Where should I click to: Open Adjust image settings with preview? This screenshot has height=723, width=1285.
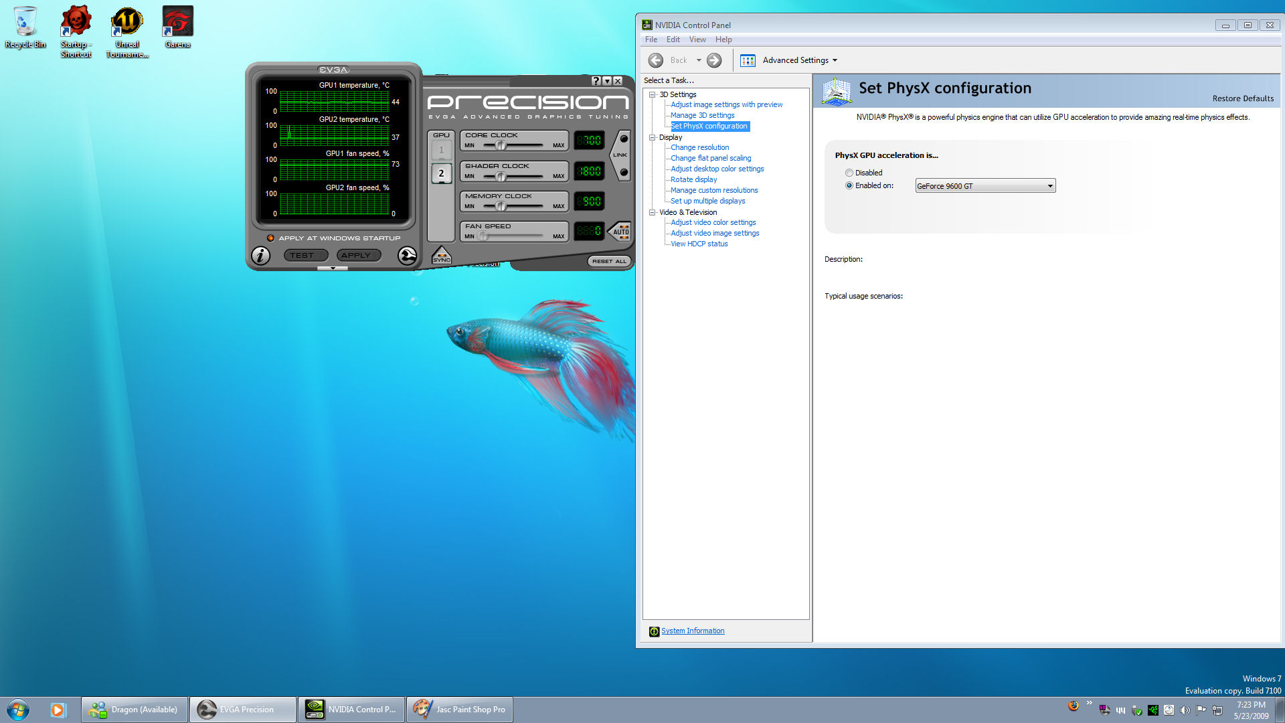click(x=726, y=104)
